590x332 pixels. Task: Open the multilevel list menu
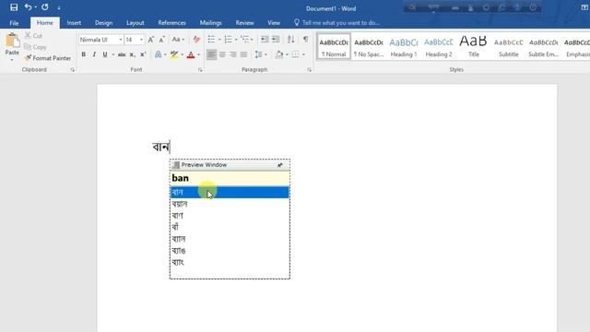(246, 40)
